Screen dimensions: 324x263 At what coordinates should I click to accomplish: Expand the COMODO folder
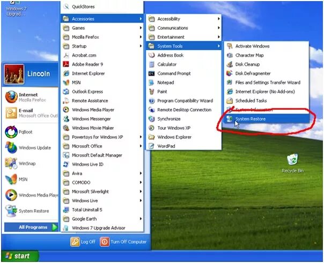pos(102,182)
